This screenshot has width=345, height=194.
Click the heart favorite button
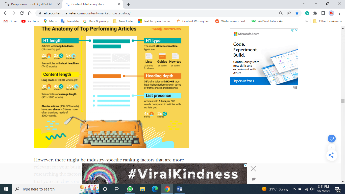(332, 138)
